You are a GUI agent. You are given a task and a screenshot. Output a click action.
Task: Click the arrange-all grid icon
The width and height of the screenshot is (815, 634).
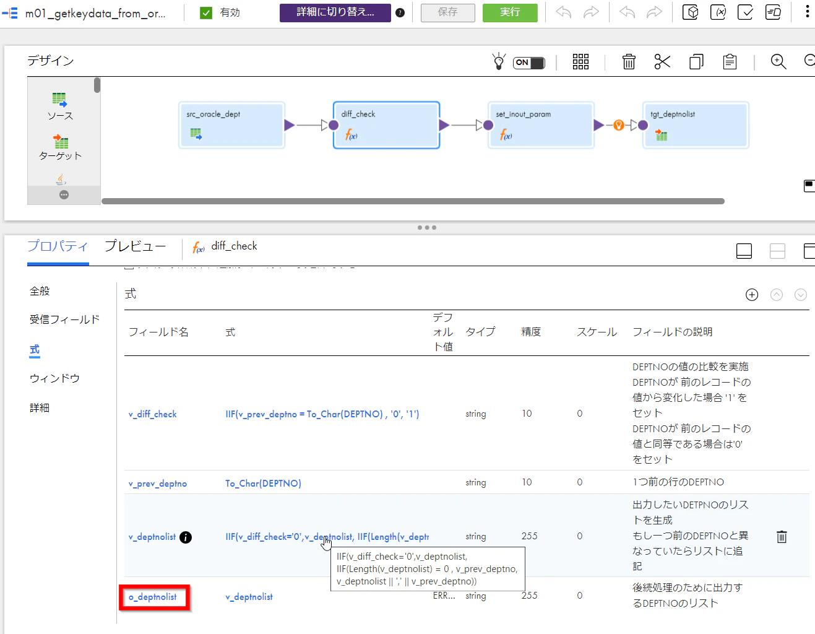click(580, 61)
